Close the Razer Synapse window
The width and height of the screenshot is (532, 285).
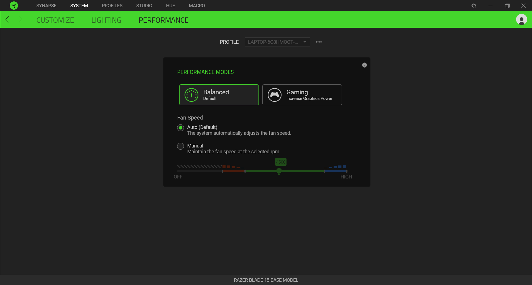[x=524, y=6]
